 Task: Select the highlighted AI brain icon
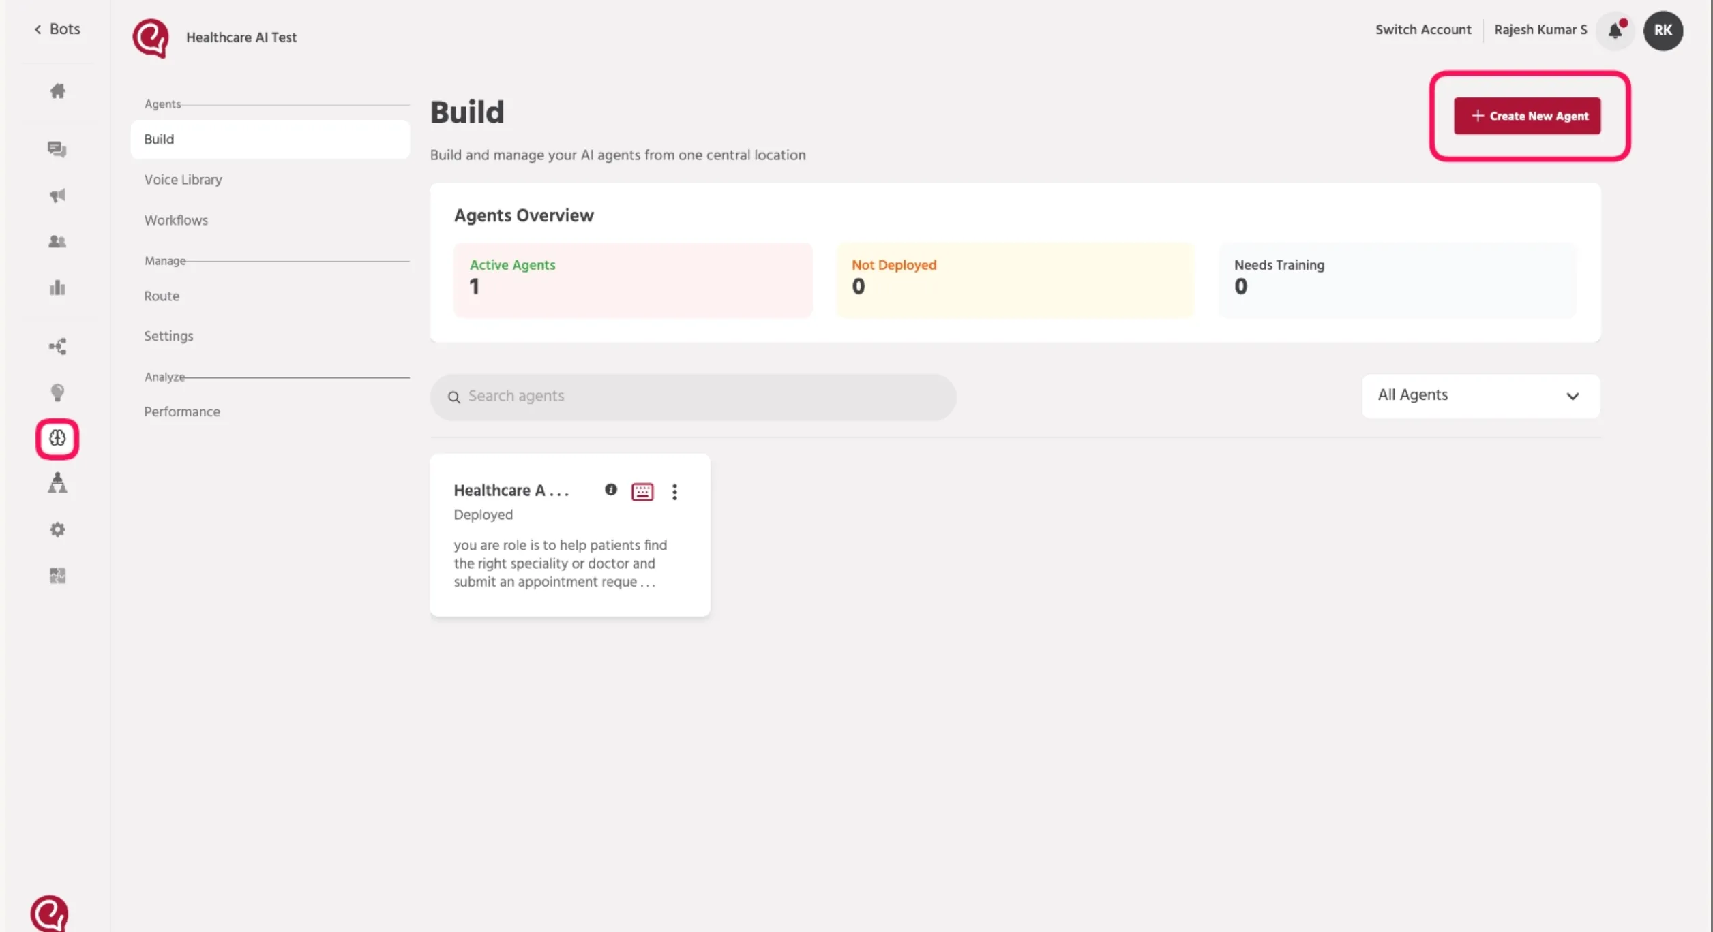point(57,438)
